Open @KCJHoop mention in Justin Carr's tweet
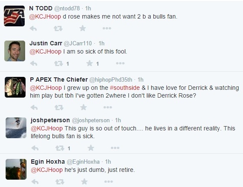This screenshot has width=243, height=187. pyautogui.click(x=45, y=52)
